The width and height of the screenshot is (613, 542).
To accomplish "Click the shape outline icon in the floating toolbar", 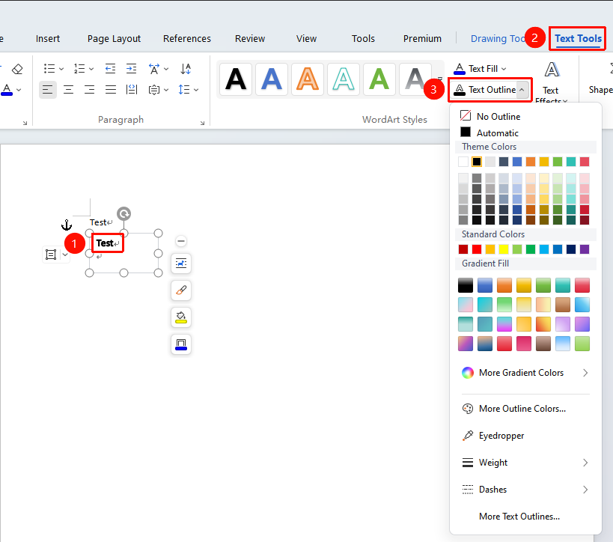I will [x=181, y=344].
